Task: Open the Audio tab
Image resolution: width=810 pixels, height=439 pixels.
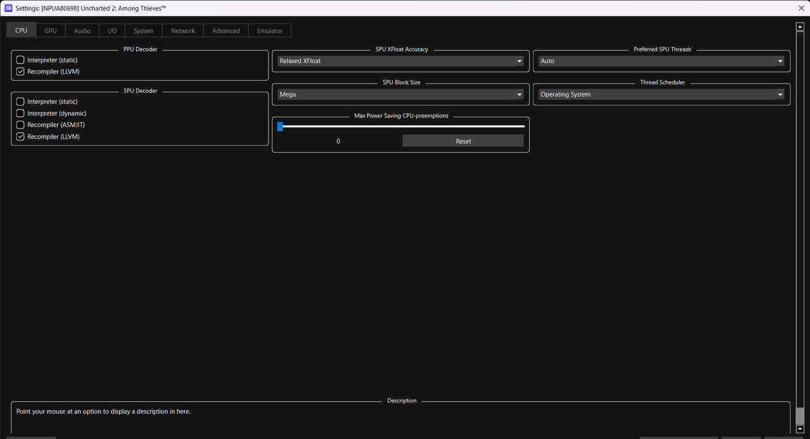Action: (x=82, y=30)
